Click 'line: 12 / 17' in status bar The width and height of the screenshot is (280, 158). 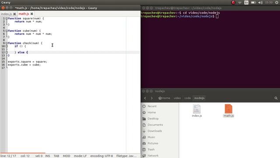(x=8, y=156)
